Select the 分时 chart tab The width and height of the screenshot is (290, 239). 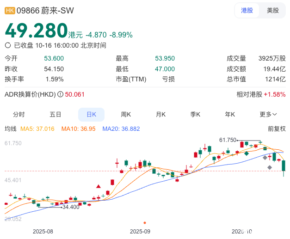(x=19, y=114)
